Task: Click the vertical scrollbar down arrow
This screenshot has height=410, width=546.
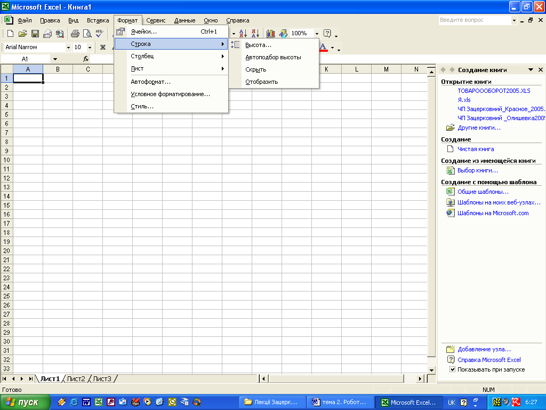Action: point(431,370)
